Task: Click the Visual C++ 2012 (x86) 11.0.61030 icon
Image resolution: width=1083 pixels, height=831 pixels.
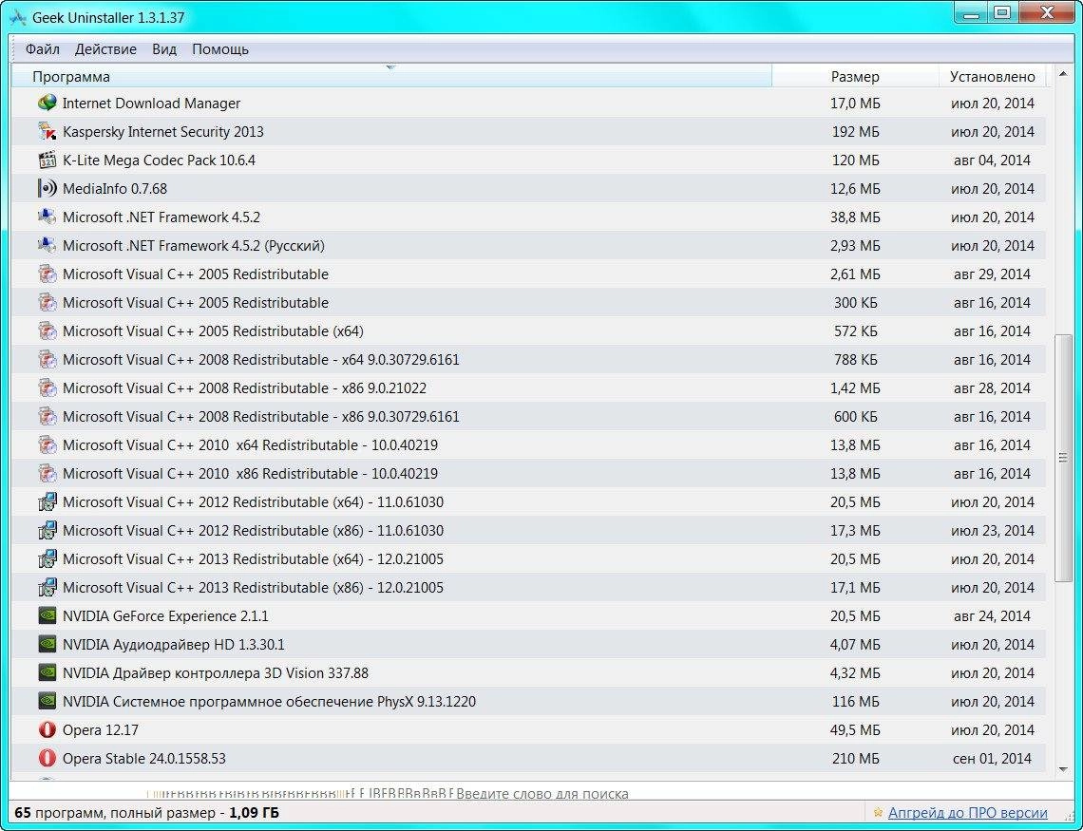Action: tap(47, 530)
